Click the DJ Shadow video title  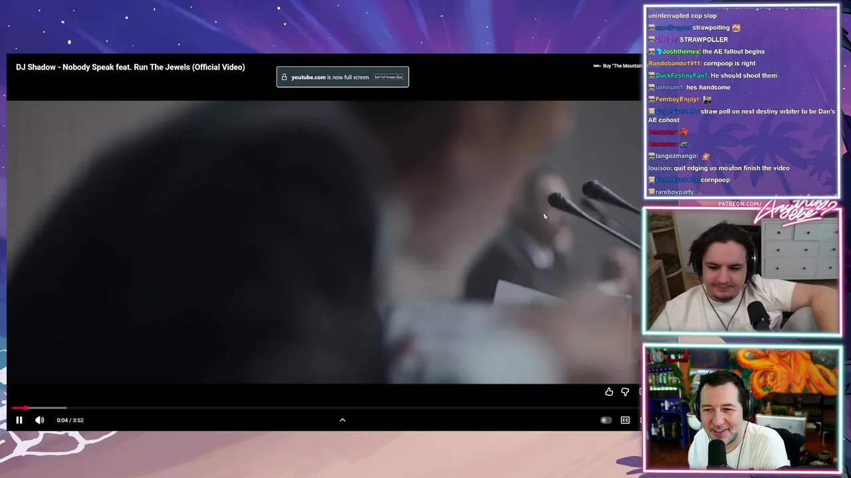point(130,67)
